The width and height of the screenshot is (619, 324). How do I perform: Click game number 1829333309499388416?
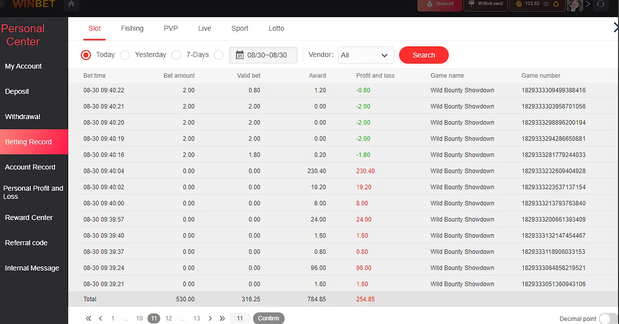click(x=554, y=90)
